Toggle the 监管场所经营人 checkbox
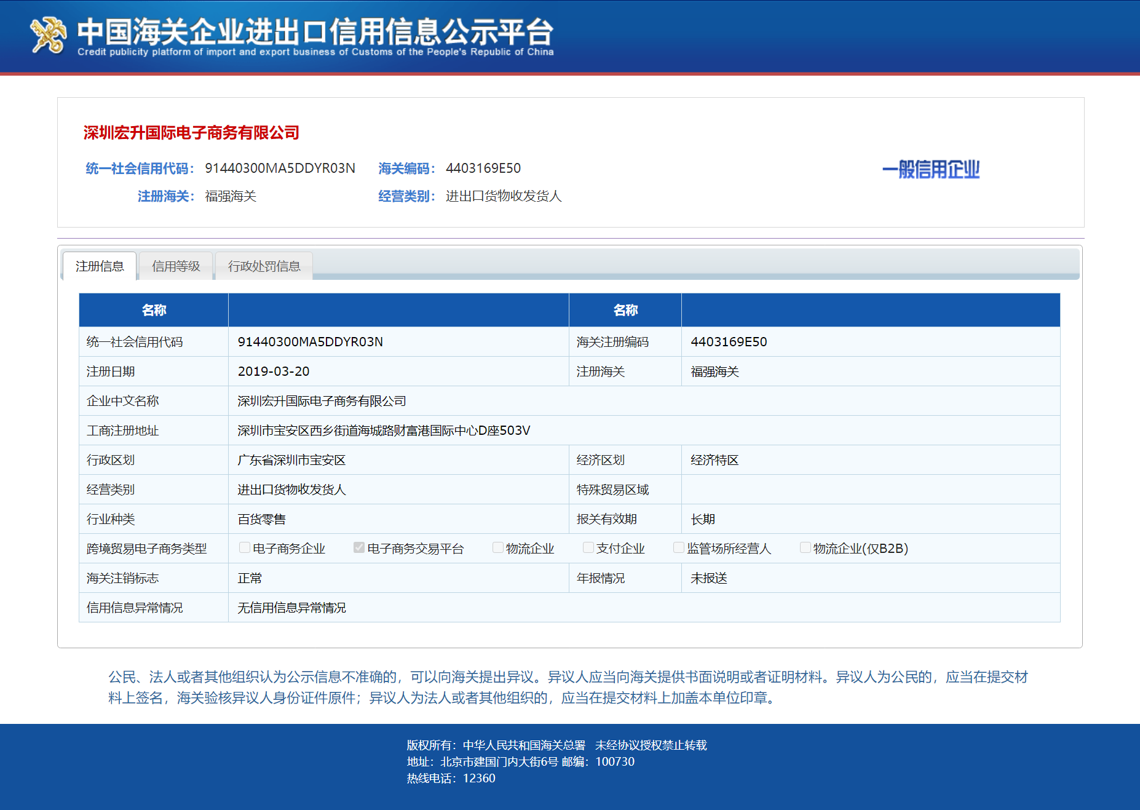Image resolution: width=1140 pixels, height=810 pixels. pyautogui.click(x=679, y=547)
